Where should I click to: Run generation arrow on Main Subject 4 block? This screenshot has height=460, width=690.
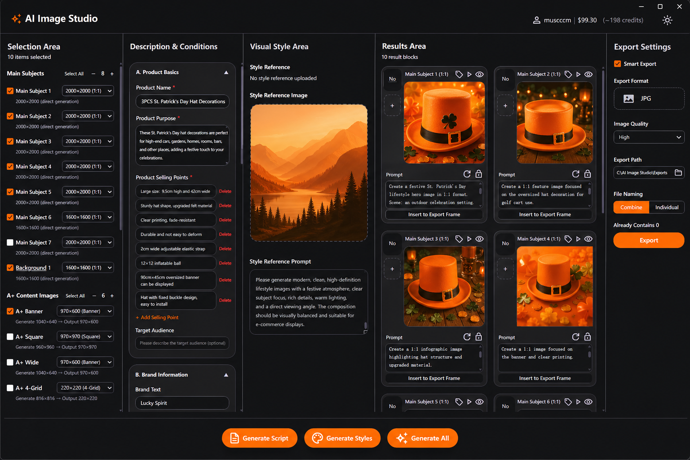tap(578, 239)
